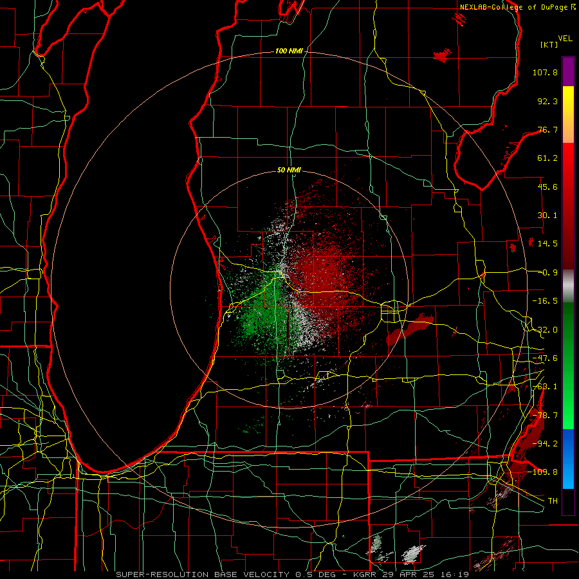
Task: Click the 107.8 velocity scale value
Action: pyautogui.click(x=545, y=72)
